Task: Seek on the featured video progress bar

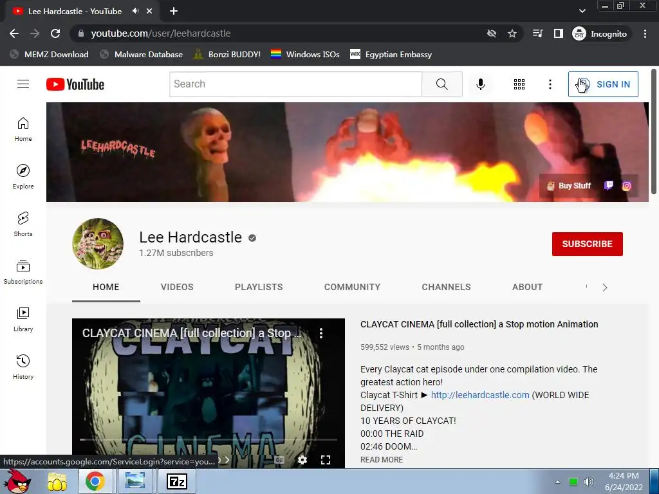Action: (x=209, y=439)
